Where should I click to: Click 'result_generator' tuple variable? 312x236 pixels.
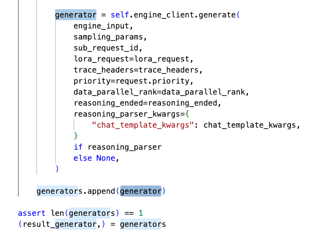60,224
